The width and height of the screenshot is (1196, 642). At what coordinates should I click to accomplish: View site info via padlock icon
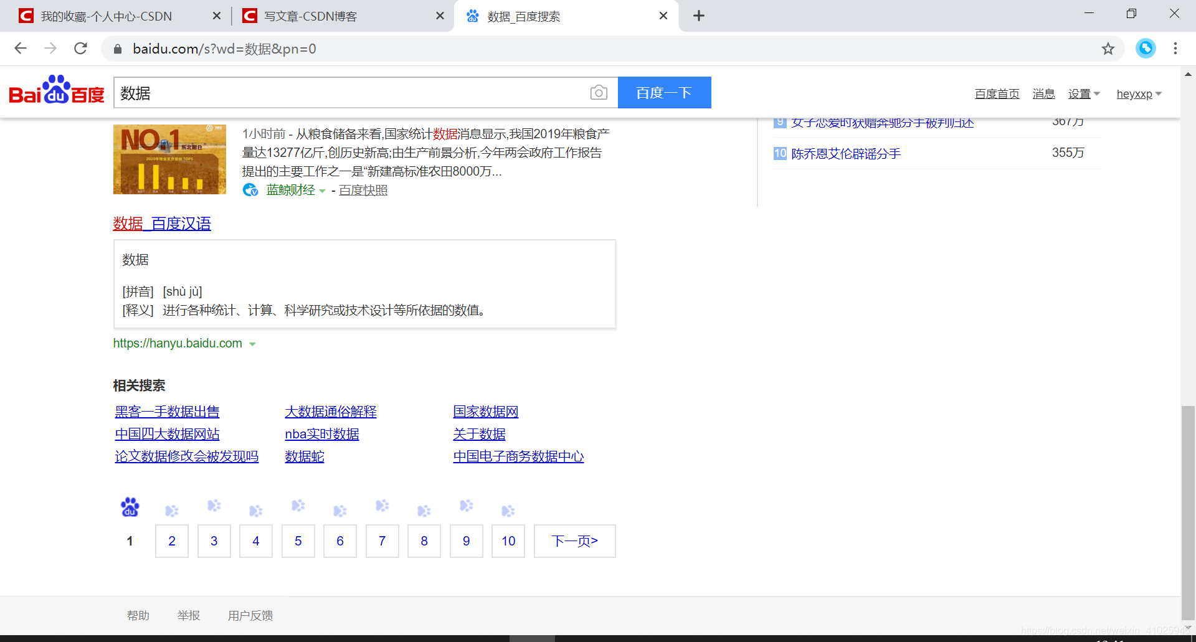coord(118,49)
